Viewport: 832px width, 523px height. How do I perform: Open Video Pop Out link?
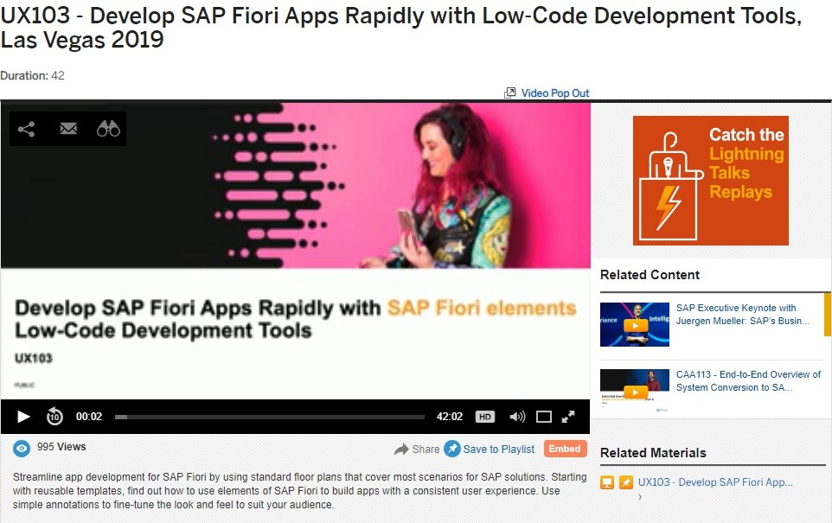click(555, 92)
